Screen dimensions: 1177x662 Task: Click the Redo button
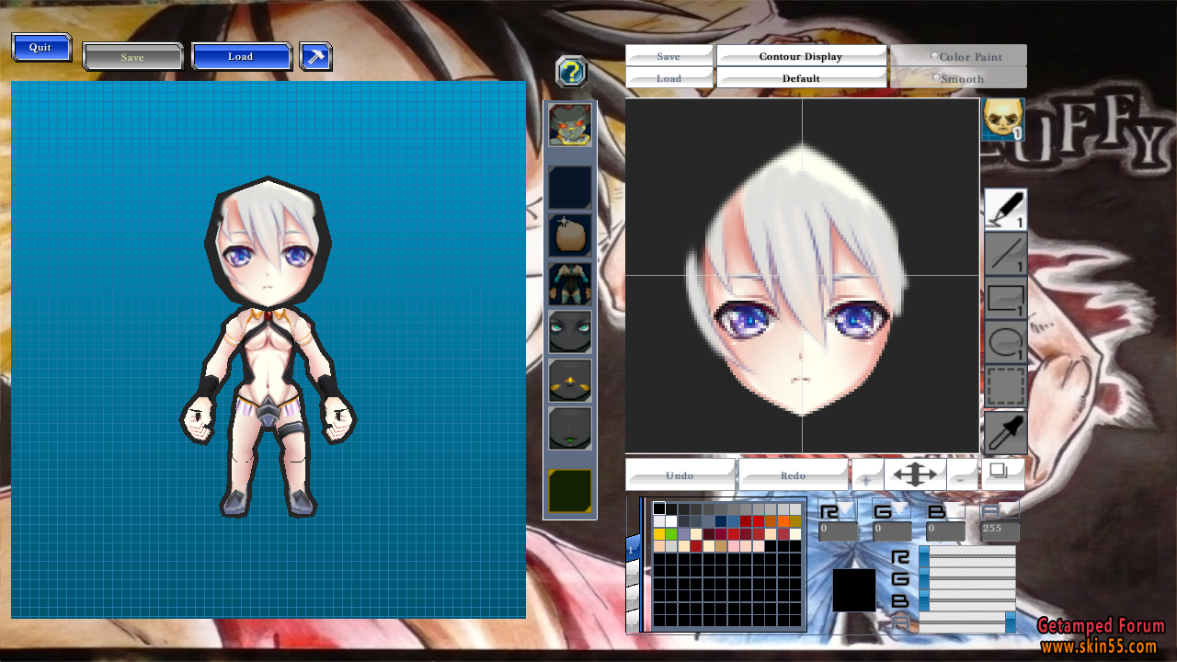[x=793, y=475]
